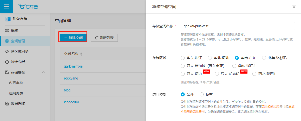Click the 数据迁移 icon

coord(7,104)
